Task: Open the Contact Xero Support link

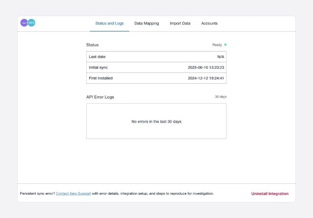Action: (73, 194)
